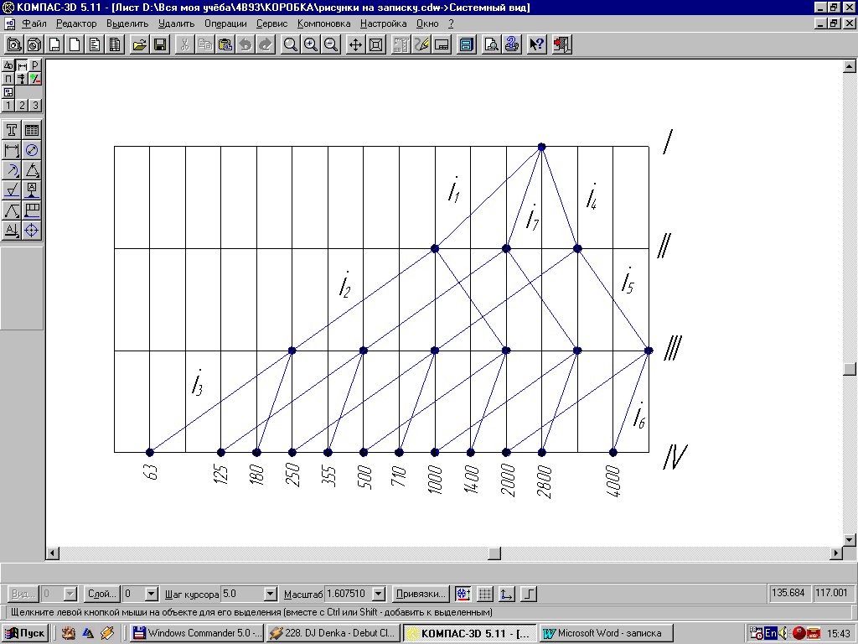Select the geometric tolerance frame tool

[x=32, y=210]
